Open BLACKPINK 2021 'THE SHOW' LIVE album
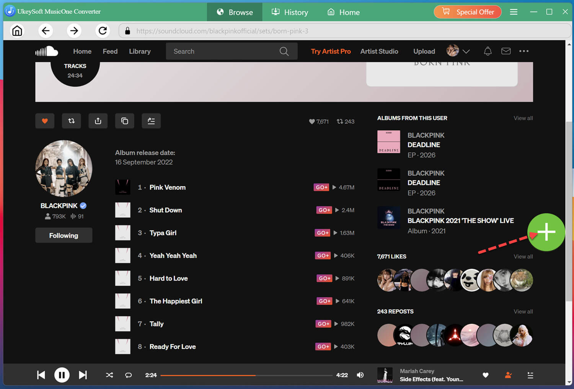This screenshot has height=389, width=574. point(461,220)
